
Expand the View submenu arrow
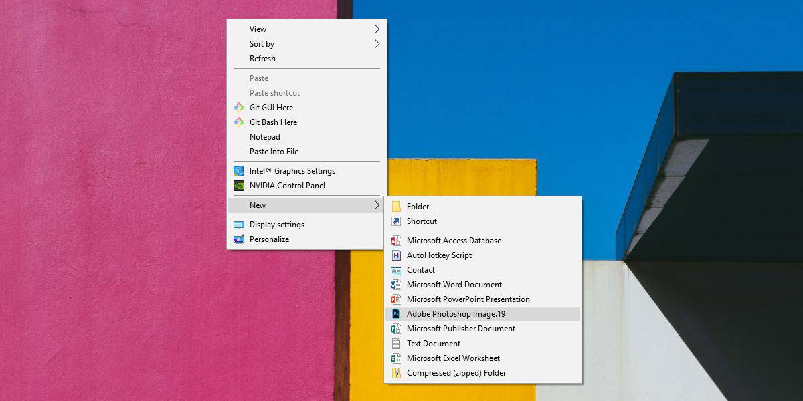point(377,29)
